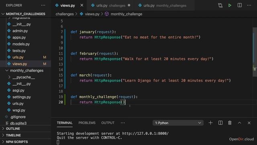
Task: Open apps.py in the explorer
Action: (25, 37)
